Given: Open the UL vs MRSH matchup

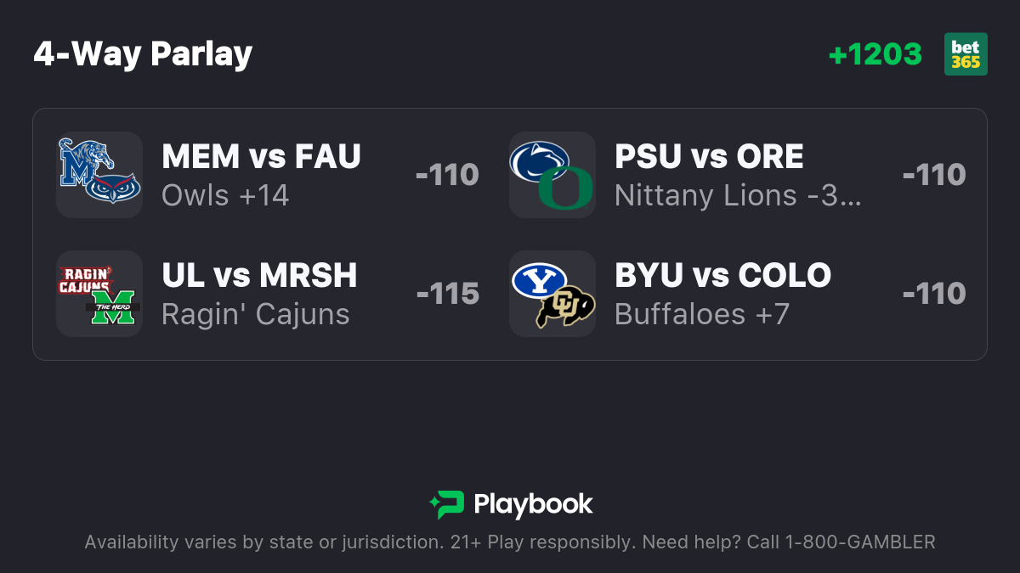Looking at the screenshot, I should [259, 275].
